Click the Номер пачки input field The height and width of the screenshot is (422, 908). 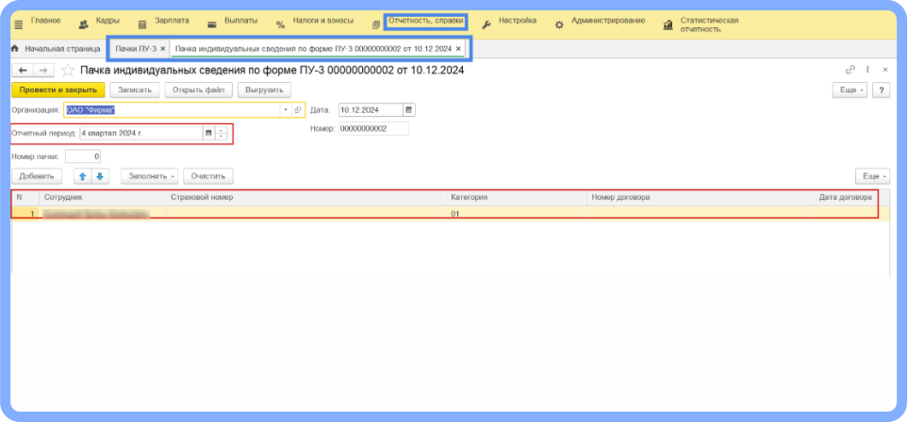click(83, 156)
